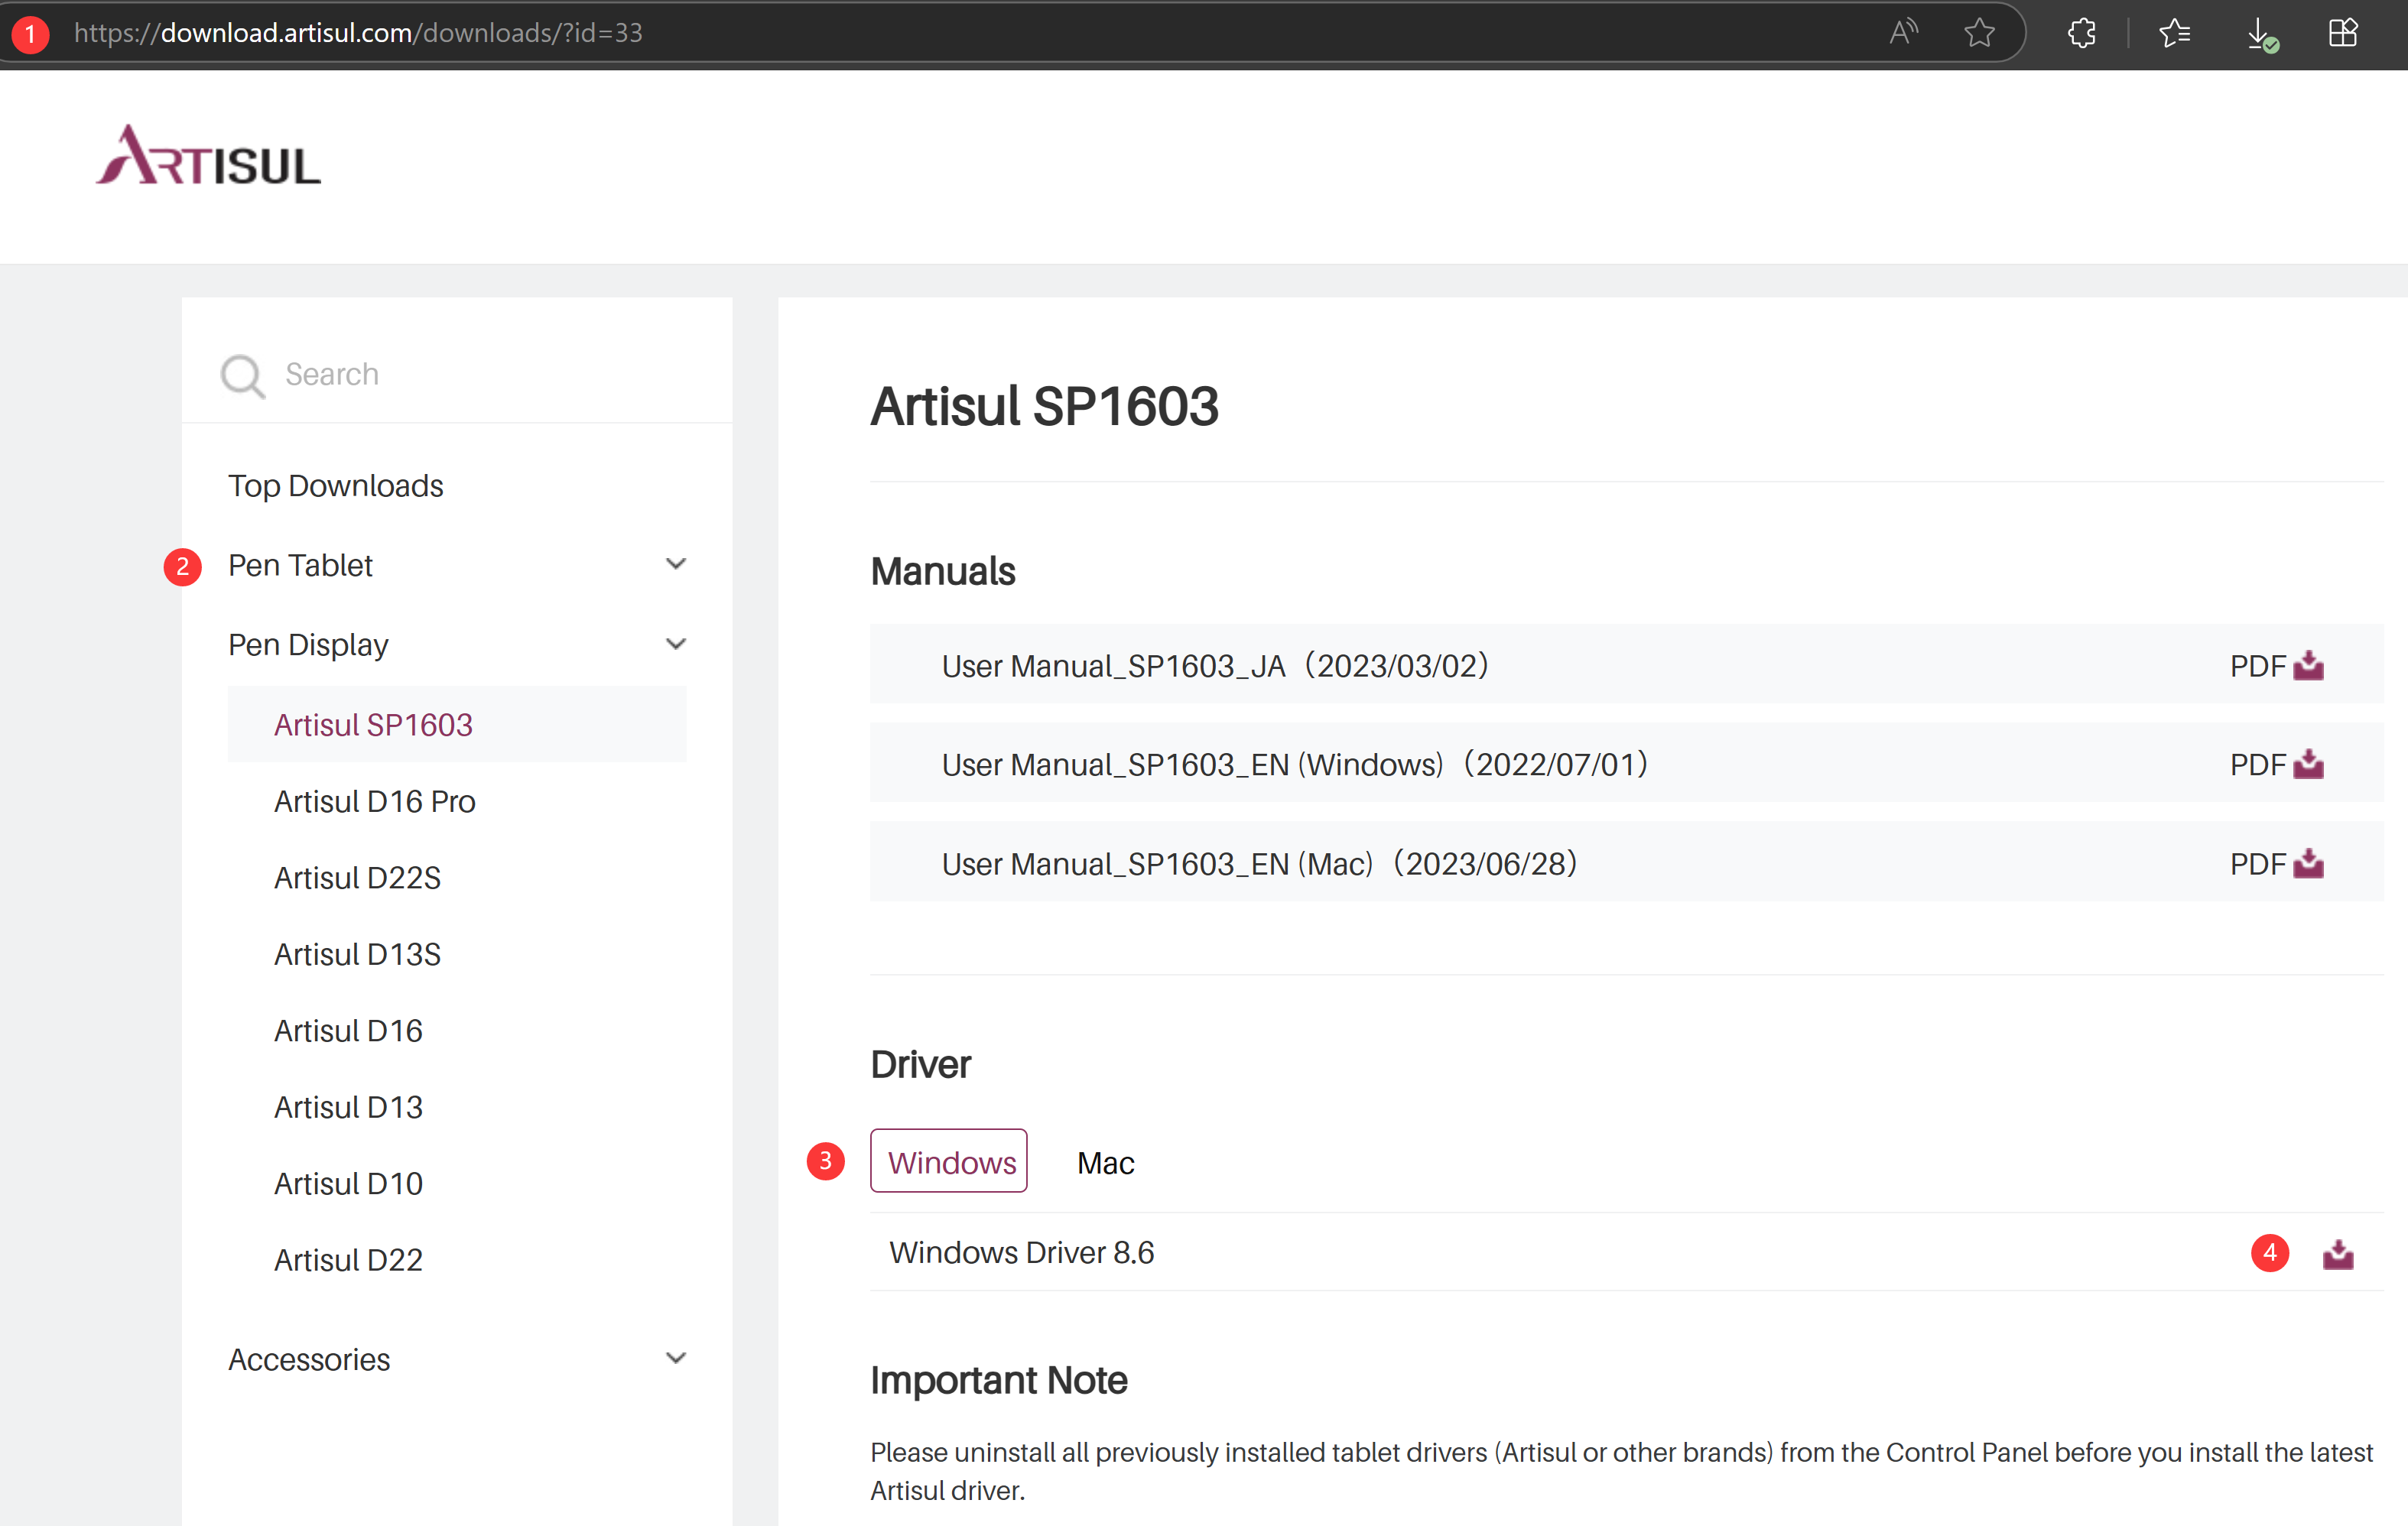The image size is (2408, 1526).
Task: Open the favorites list toolbar icon
Action: click(x=2174, y=33)
